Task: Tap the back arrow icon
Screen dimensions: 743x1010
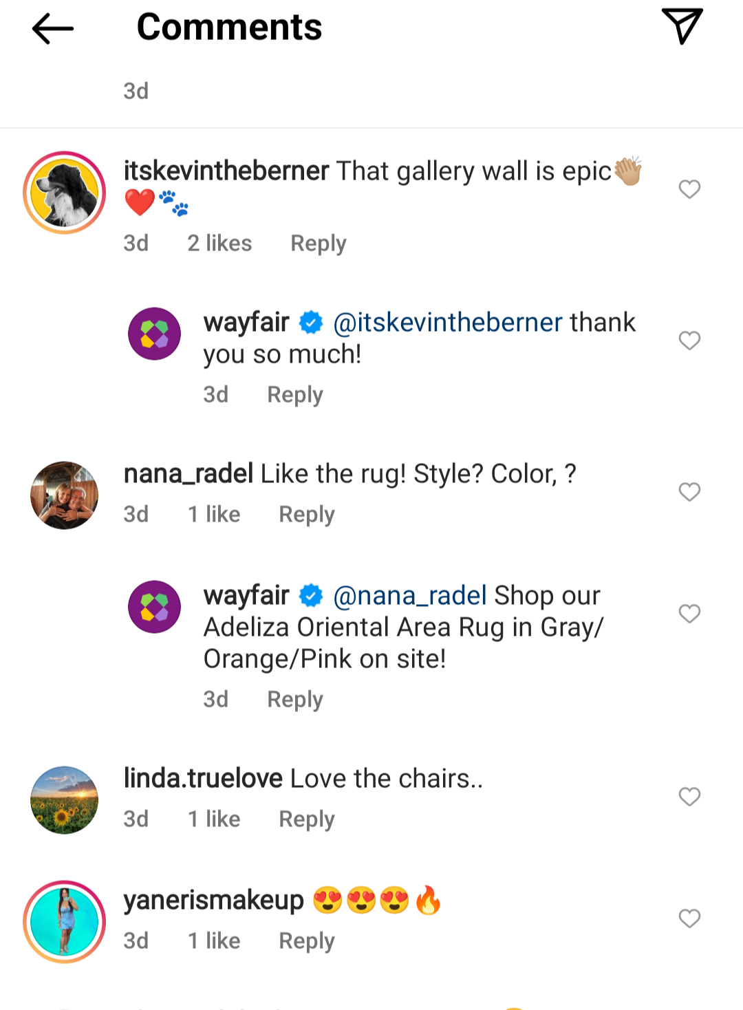Action: coord(52,28)
